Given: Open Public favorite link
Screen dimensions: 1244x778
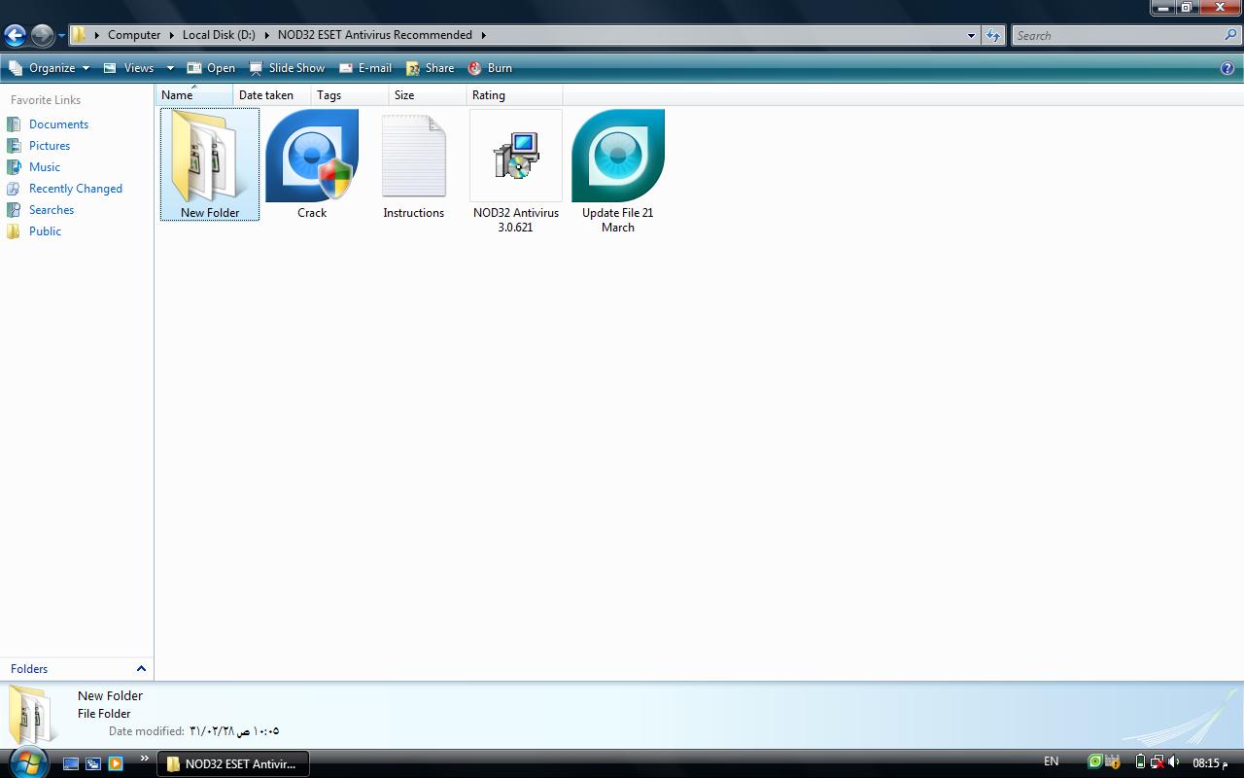Looking at the screenshot, I should (x=45, y=231).
